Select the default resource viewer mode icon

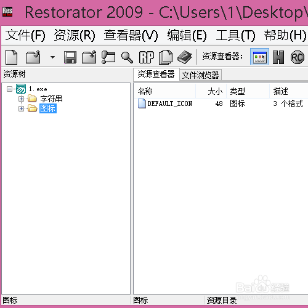pos(259,57)
